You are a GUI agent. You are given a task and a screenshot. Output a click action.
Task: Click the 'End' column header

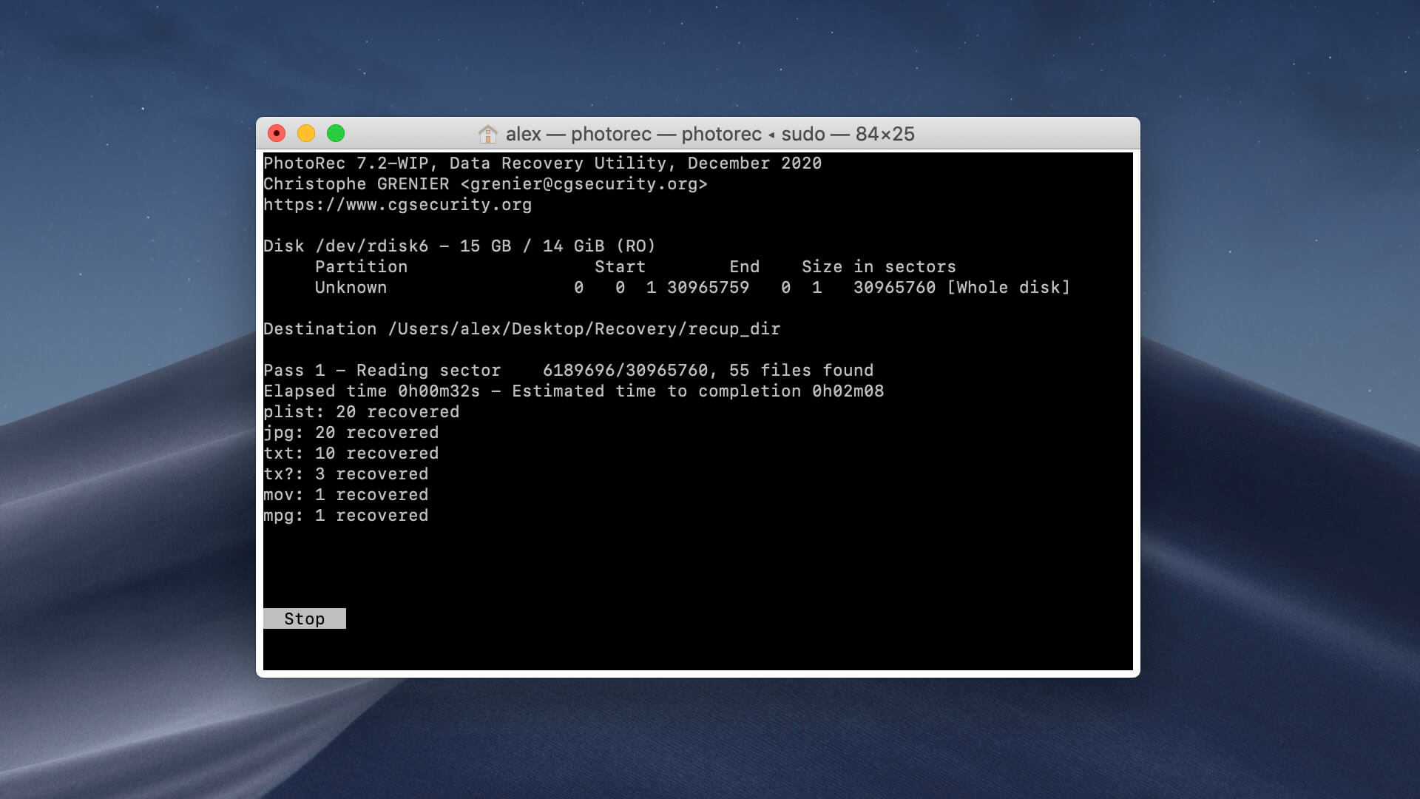pyautogui.click(x=744, y=267)
